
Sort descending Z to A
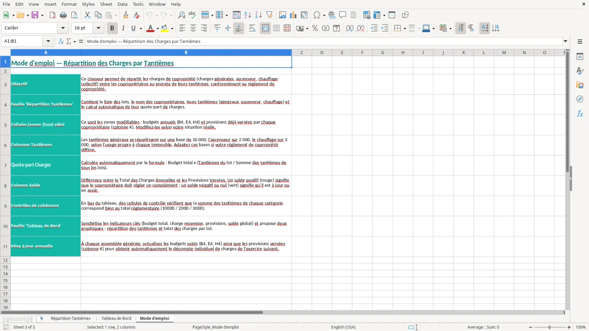tap(259, 15)
